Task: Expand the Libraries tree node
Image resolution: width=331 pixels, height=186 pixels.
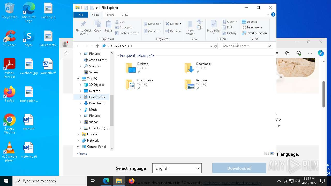Action: (78, 134)
